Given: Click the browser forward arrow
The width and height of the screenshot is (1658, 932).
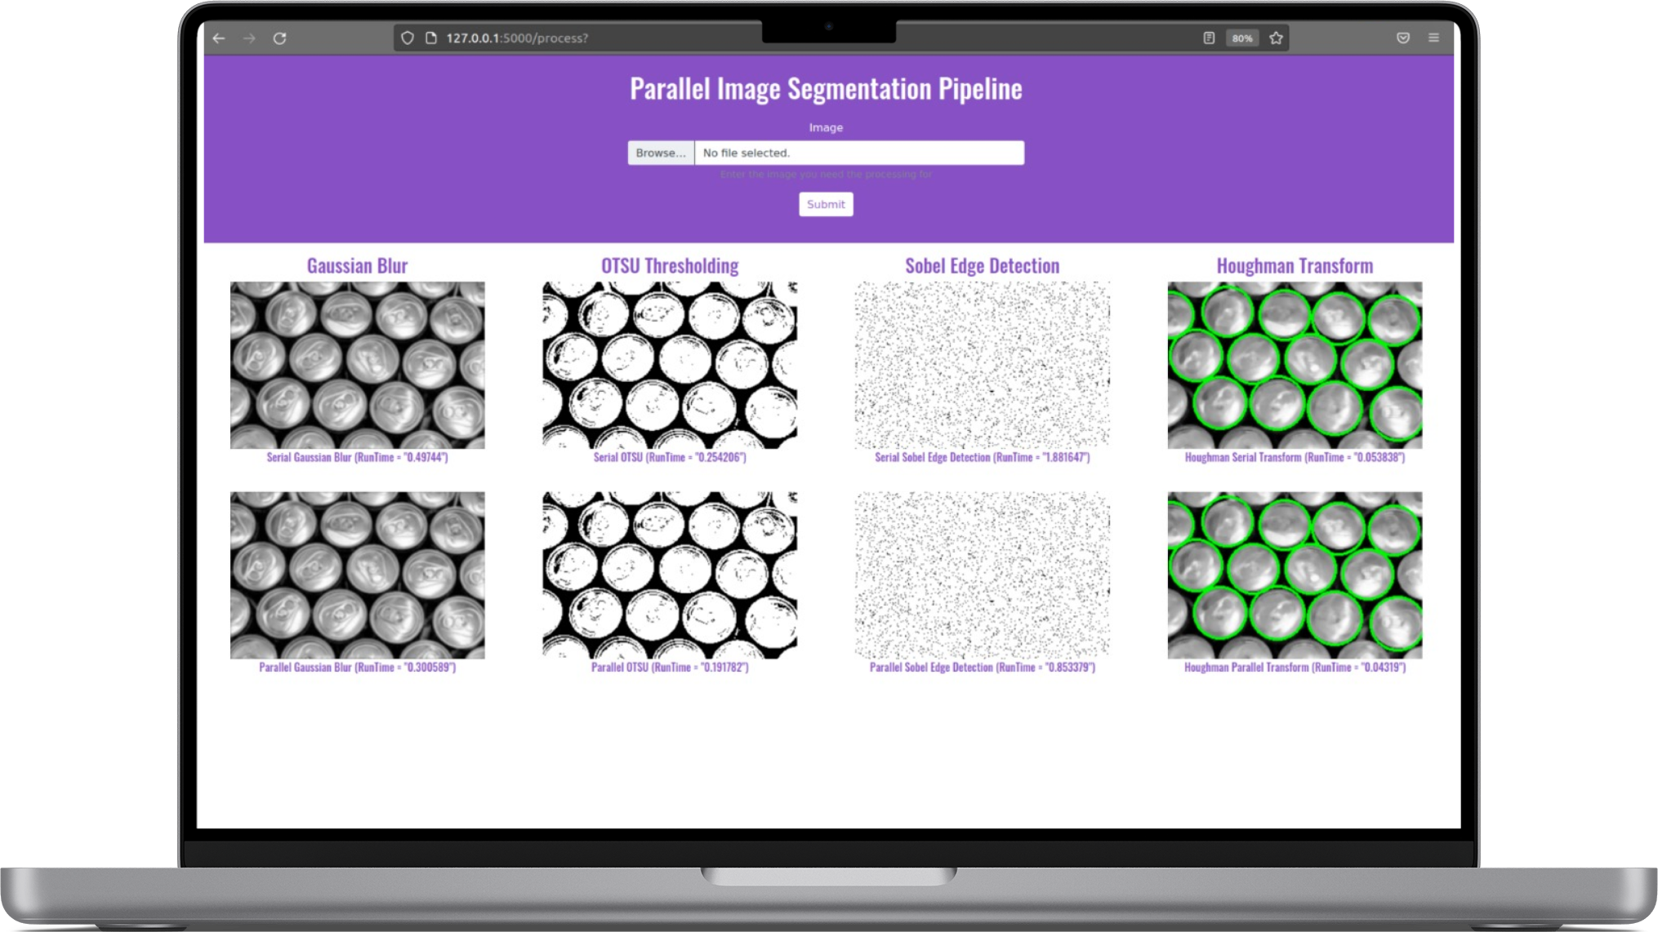Looking at the screenshot, I should tap(249, 38).
